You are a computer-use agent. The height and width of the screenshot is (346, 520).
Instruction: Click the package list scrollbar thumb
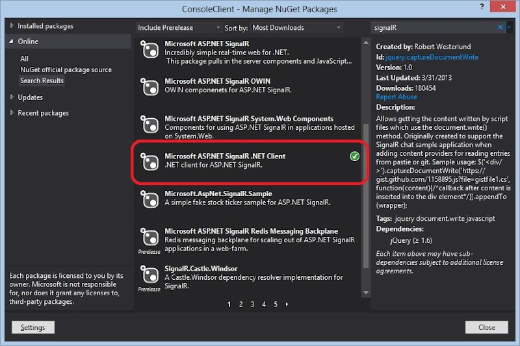click(366, 195)
